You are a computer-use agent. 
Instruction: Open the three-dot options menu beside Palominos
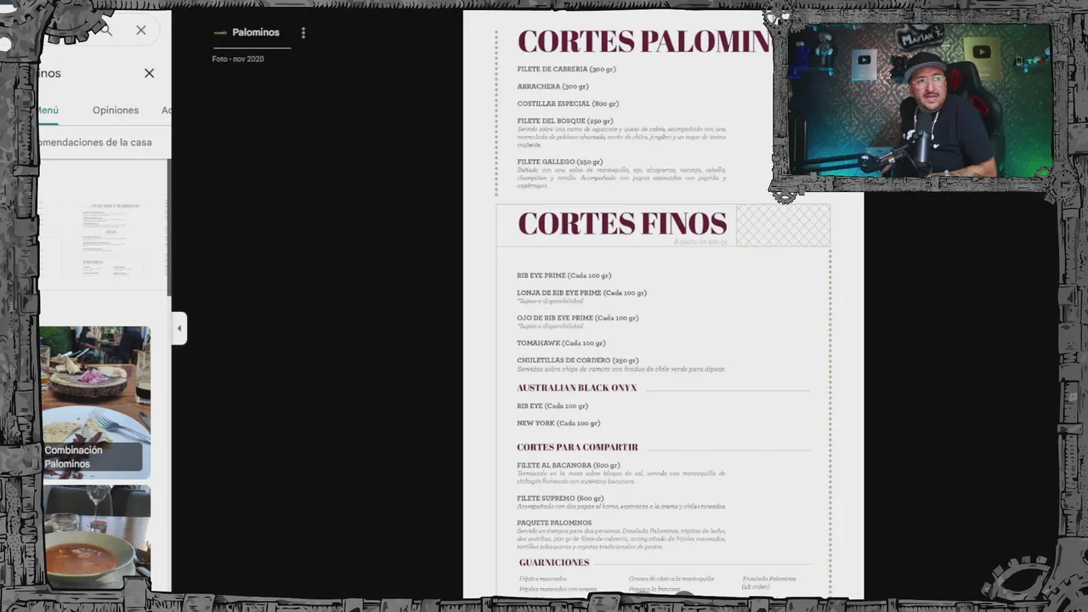pyautogui.click(x=303, y=32)
